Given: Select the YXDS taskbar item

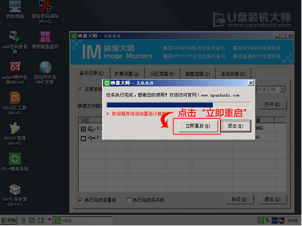Looking at the screenshot, I should point(83,221).
